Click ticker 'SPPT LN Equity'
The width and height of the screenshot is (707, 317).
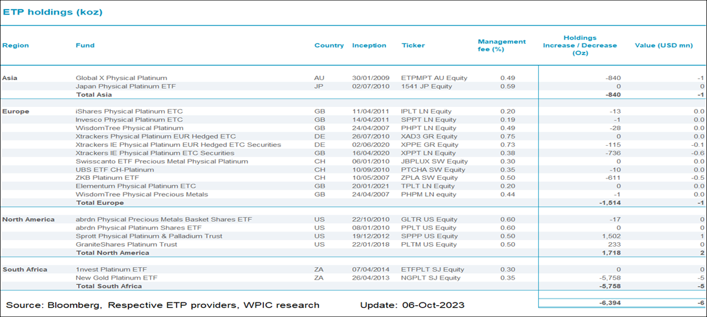[429, 119]
